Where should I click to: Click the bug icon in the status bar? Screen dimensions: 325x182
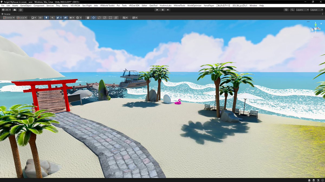click(x=310, y=180)
